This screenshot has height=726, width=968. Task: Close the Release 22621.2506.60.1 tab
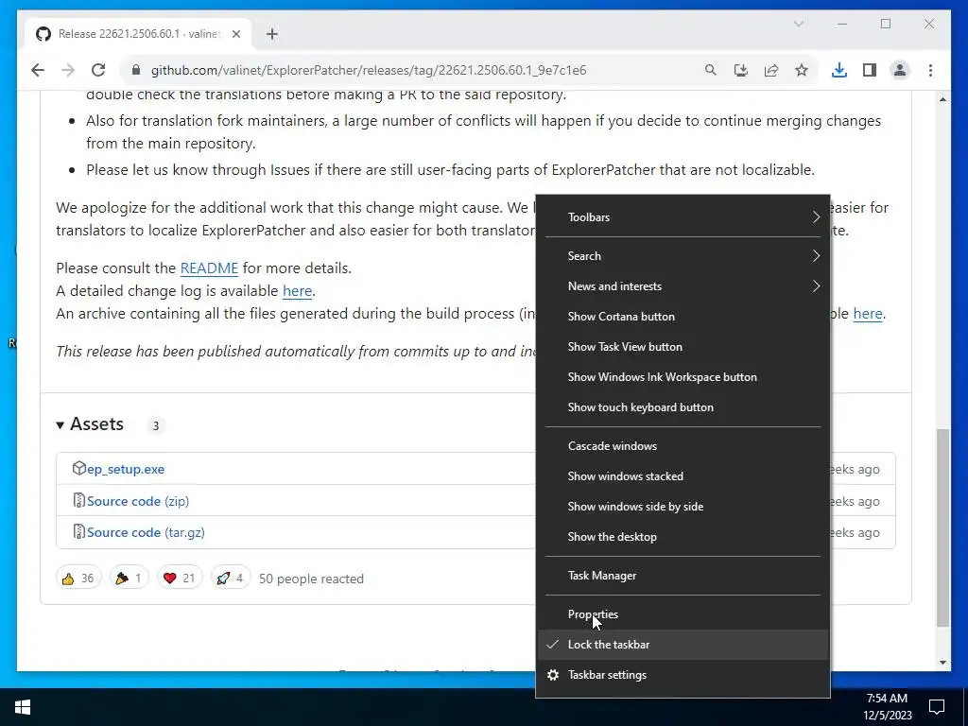(x=235, y=34)
